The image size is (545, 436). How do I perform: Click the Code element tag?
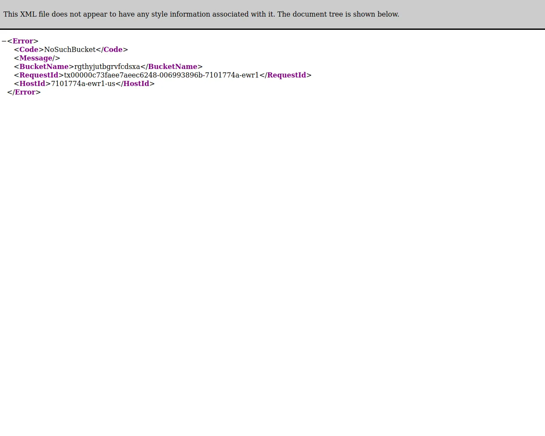point(28,49)
